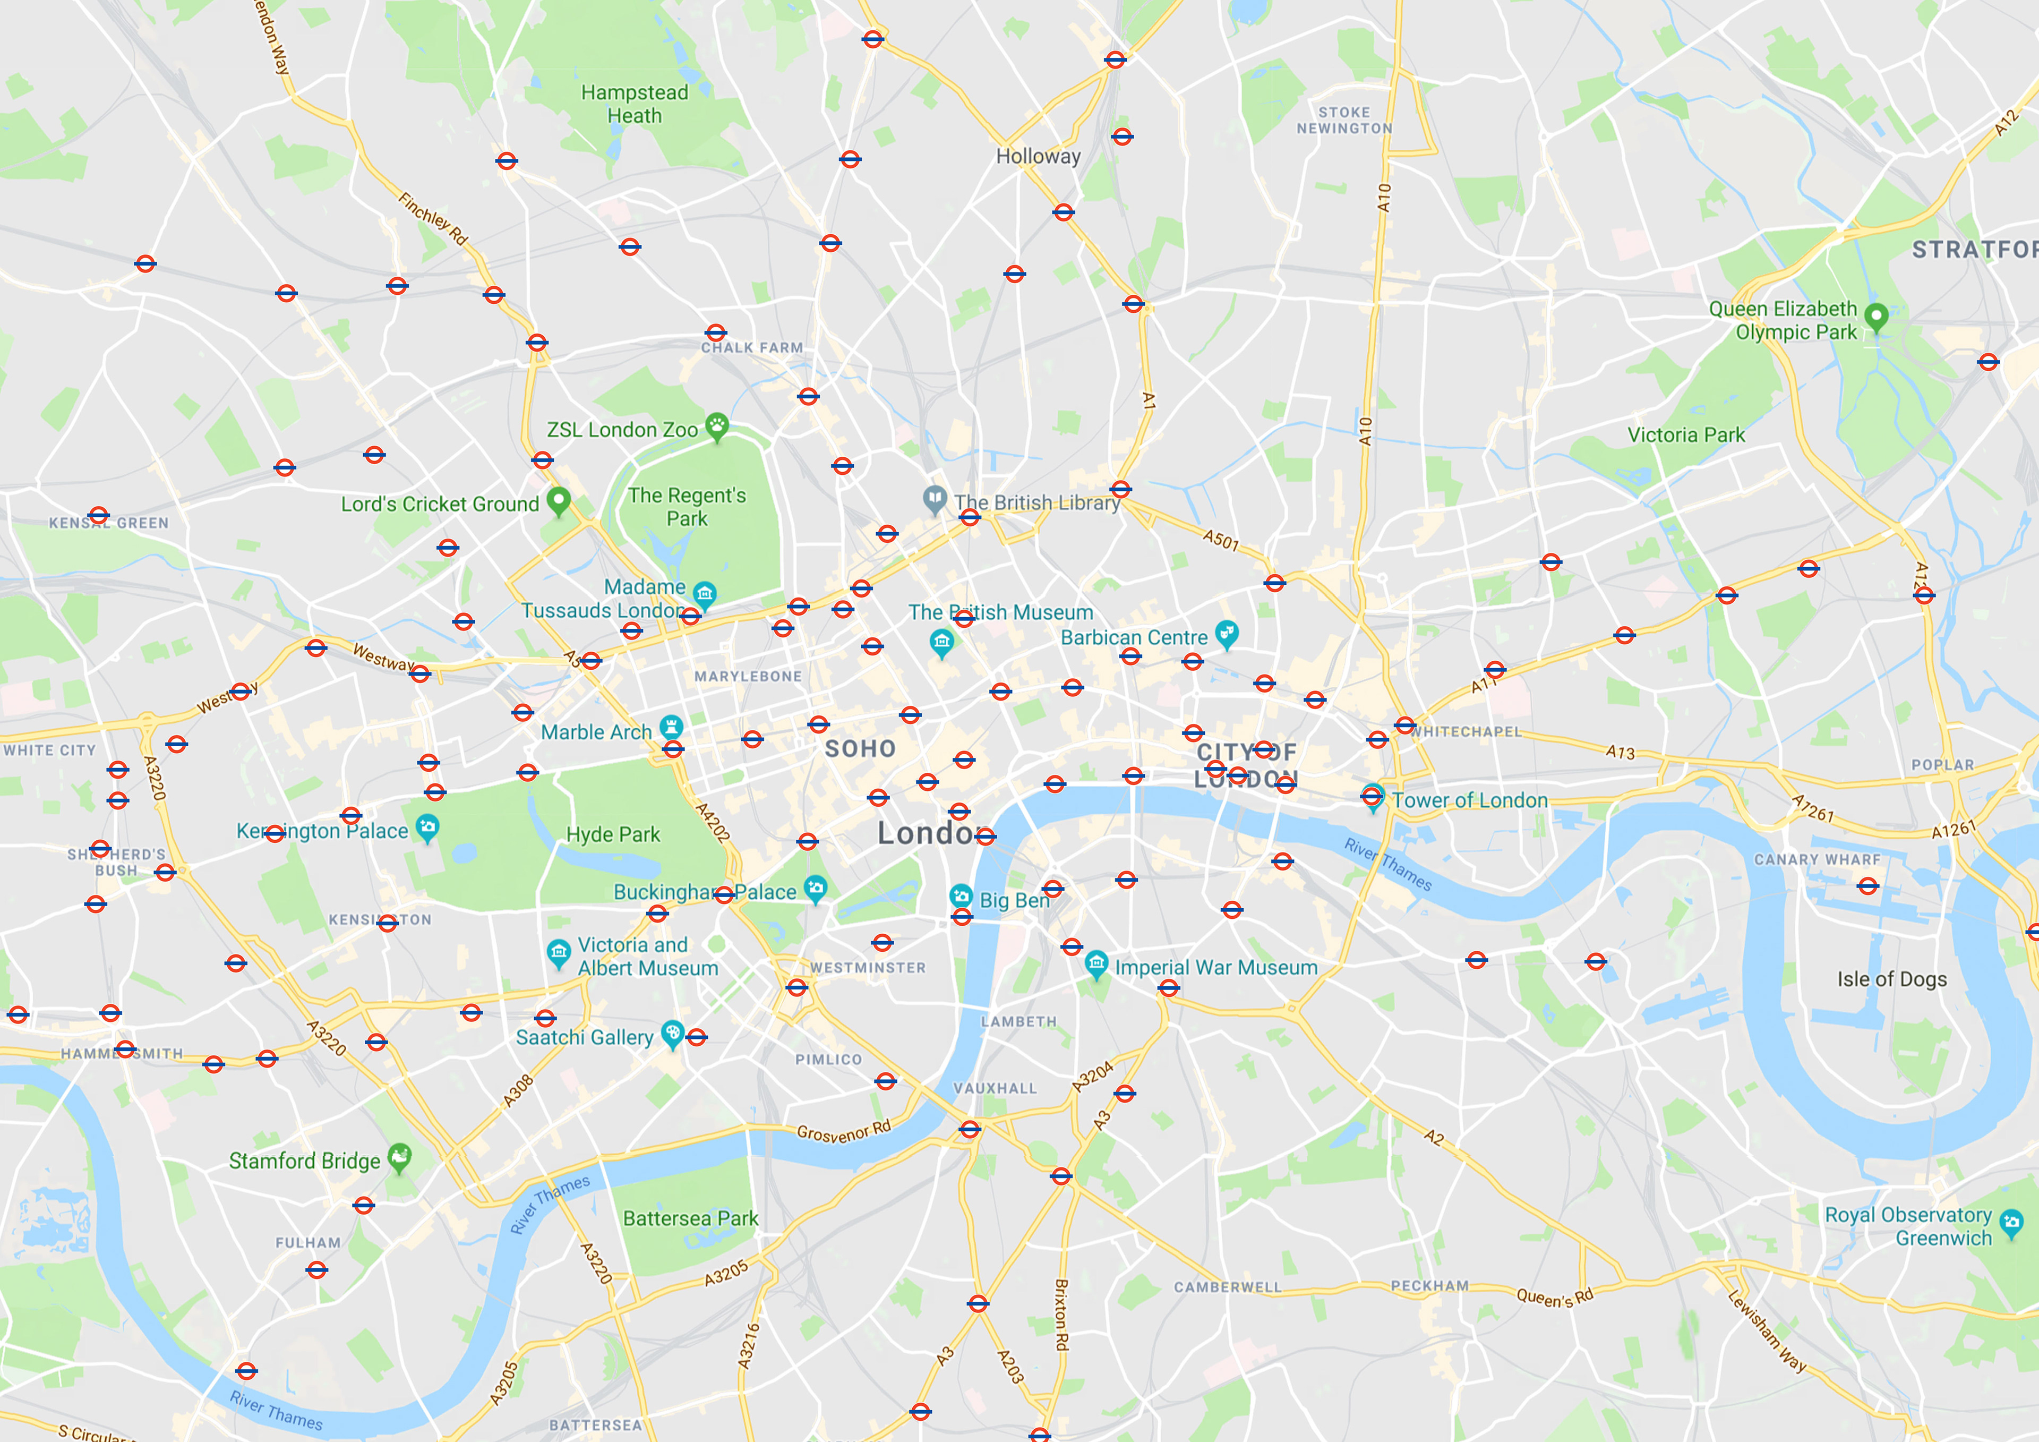Select the Madame Tussauds museum icon
This screenshot has width=2039, height=1442.
(x=704, y=594)
